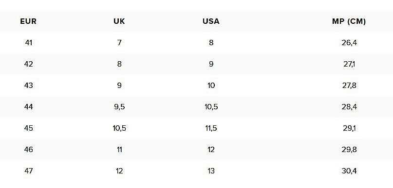The image size is (393, 188).
Task: Select EUR size 41 cell
Action: click(29, 43)
